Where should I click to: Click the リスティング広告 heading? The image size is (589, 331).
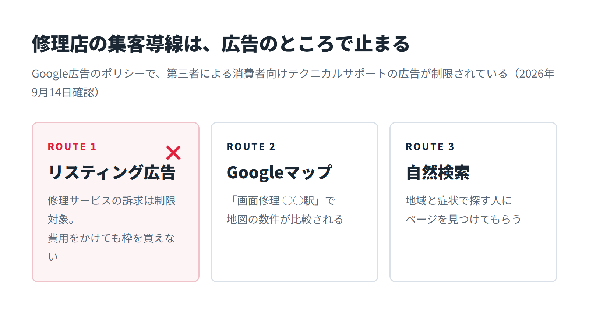(112, 172)
